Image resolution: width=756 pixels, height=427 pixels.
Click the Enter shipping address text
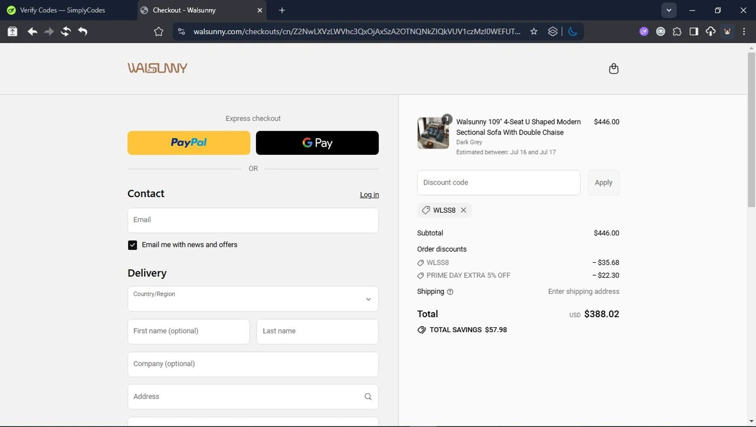[x=584, y=291]
